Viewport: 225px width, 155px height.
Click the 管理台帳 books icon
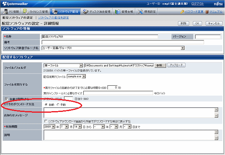[x=118, y=12]
